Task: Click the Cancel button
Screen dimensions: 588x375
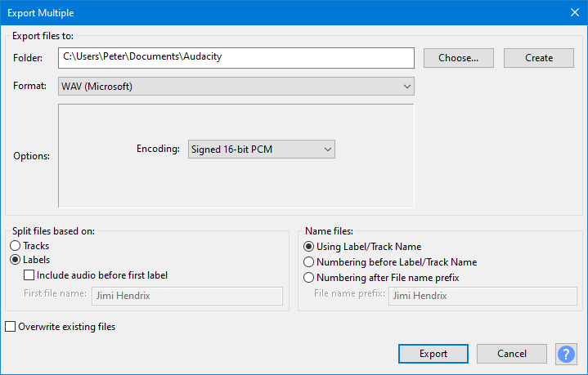Action: [511, 354]
